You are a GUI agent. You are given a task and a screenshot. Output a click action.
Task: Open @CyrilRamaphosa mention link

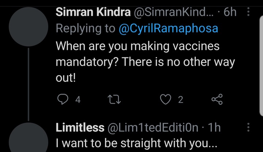(x=168, y=28)
